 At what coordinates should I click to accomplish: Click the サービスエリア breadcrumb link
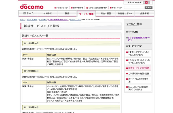click(x=75, y=19)
